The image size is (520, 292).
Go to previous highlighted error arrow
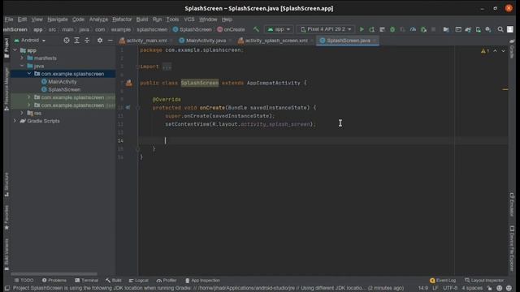click(x=495, y=51)
